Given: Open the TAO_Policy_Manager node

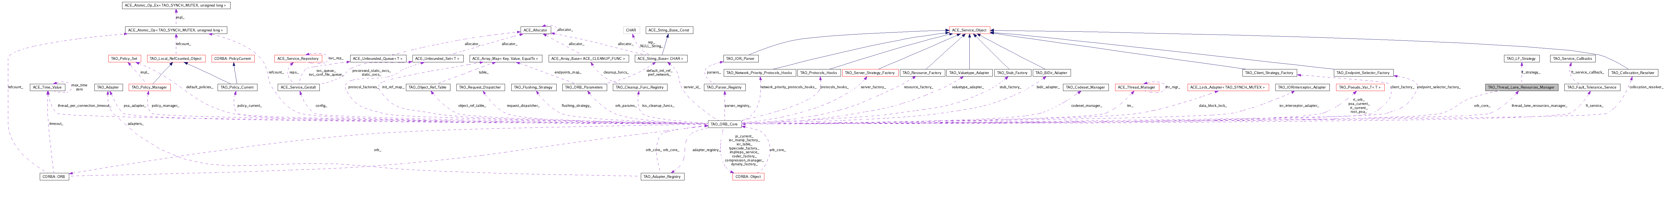Looking at the screenshot, I should tap(149, 87).
